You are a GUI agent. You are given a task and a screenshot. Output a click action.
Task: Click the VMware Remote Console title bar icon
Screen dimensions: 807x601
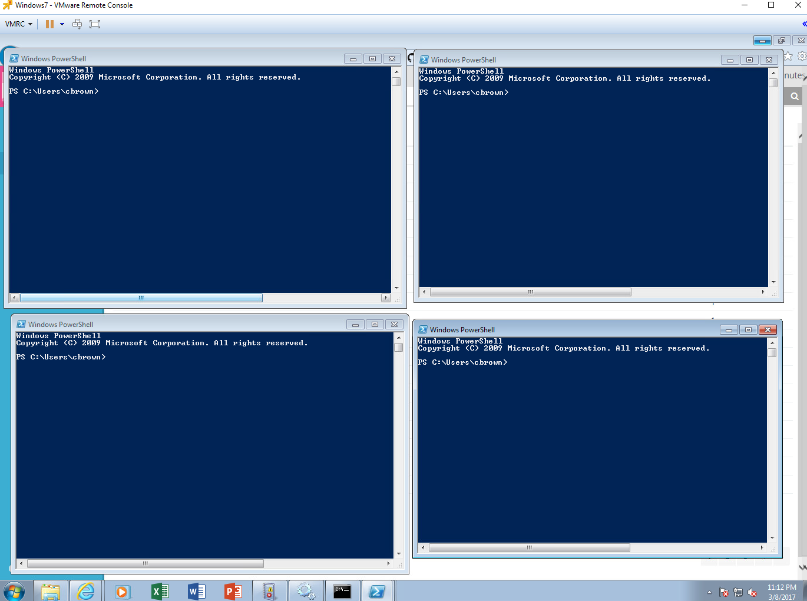pyautogui.click(x=7, y=5)
